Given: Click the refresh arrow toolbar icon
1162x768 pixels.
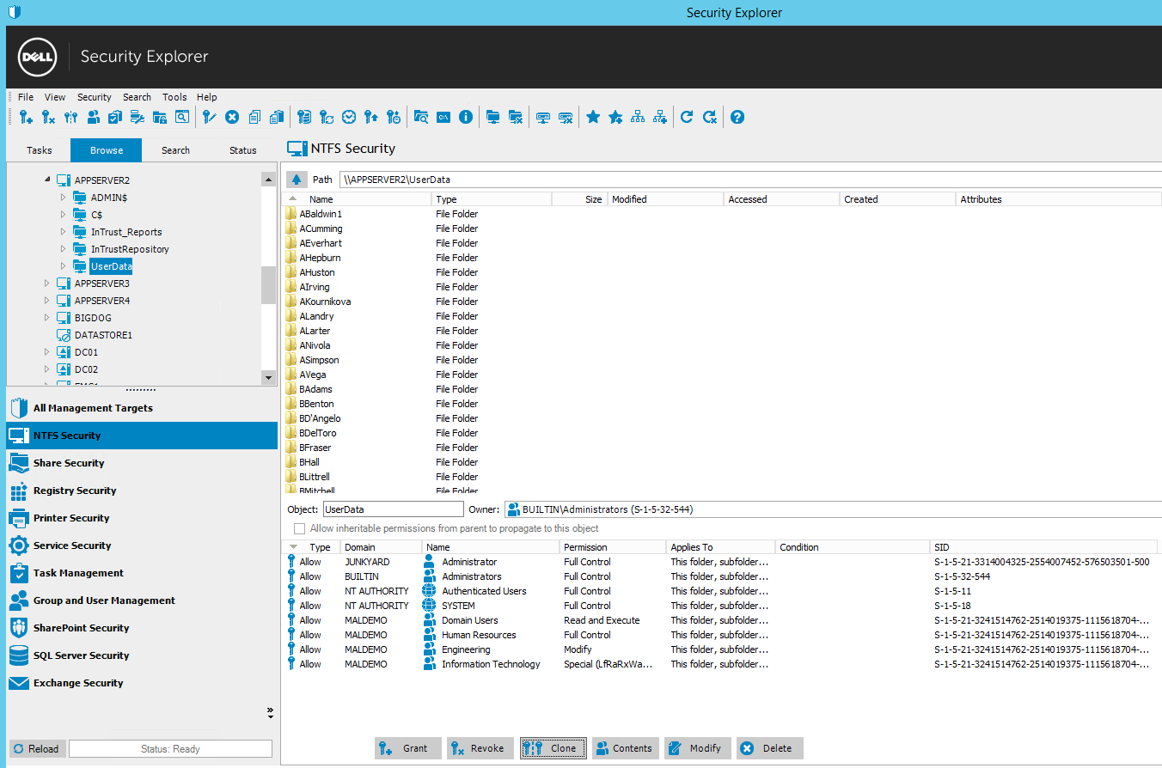Looking at the screenshot, I should click(686, 117).
